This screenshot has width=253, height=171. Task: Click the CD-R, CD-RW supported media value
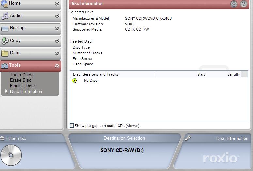point(137,29)
